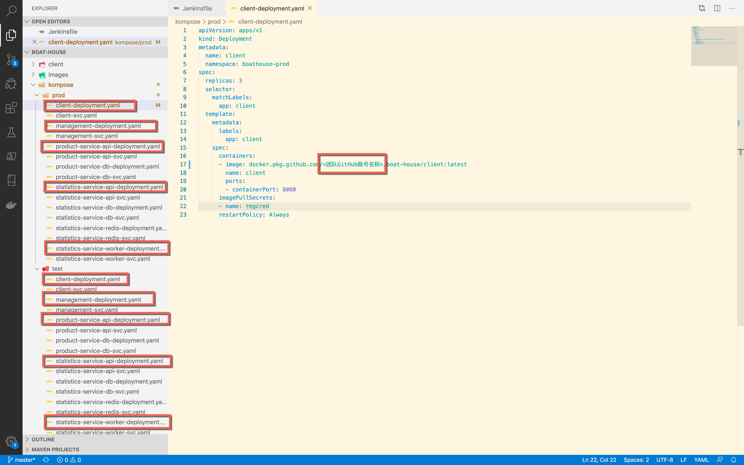Screen dimensions: 744x465
Task: Open the Manage gear icon
Action: click(x=11, y=441)
